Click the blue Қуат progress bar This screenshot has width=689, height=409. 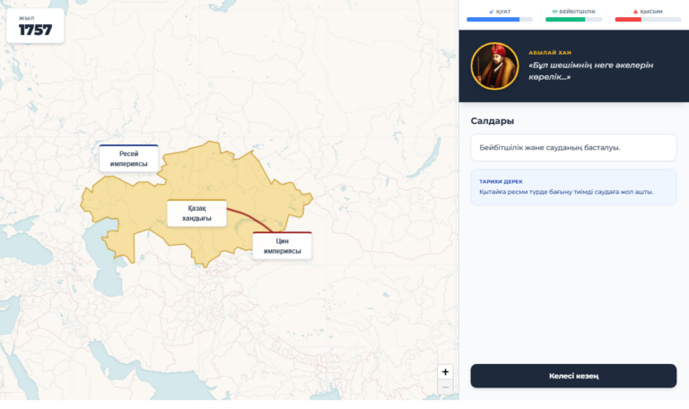click(500, 20)
